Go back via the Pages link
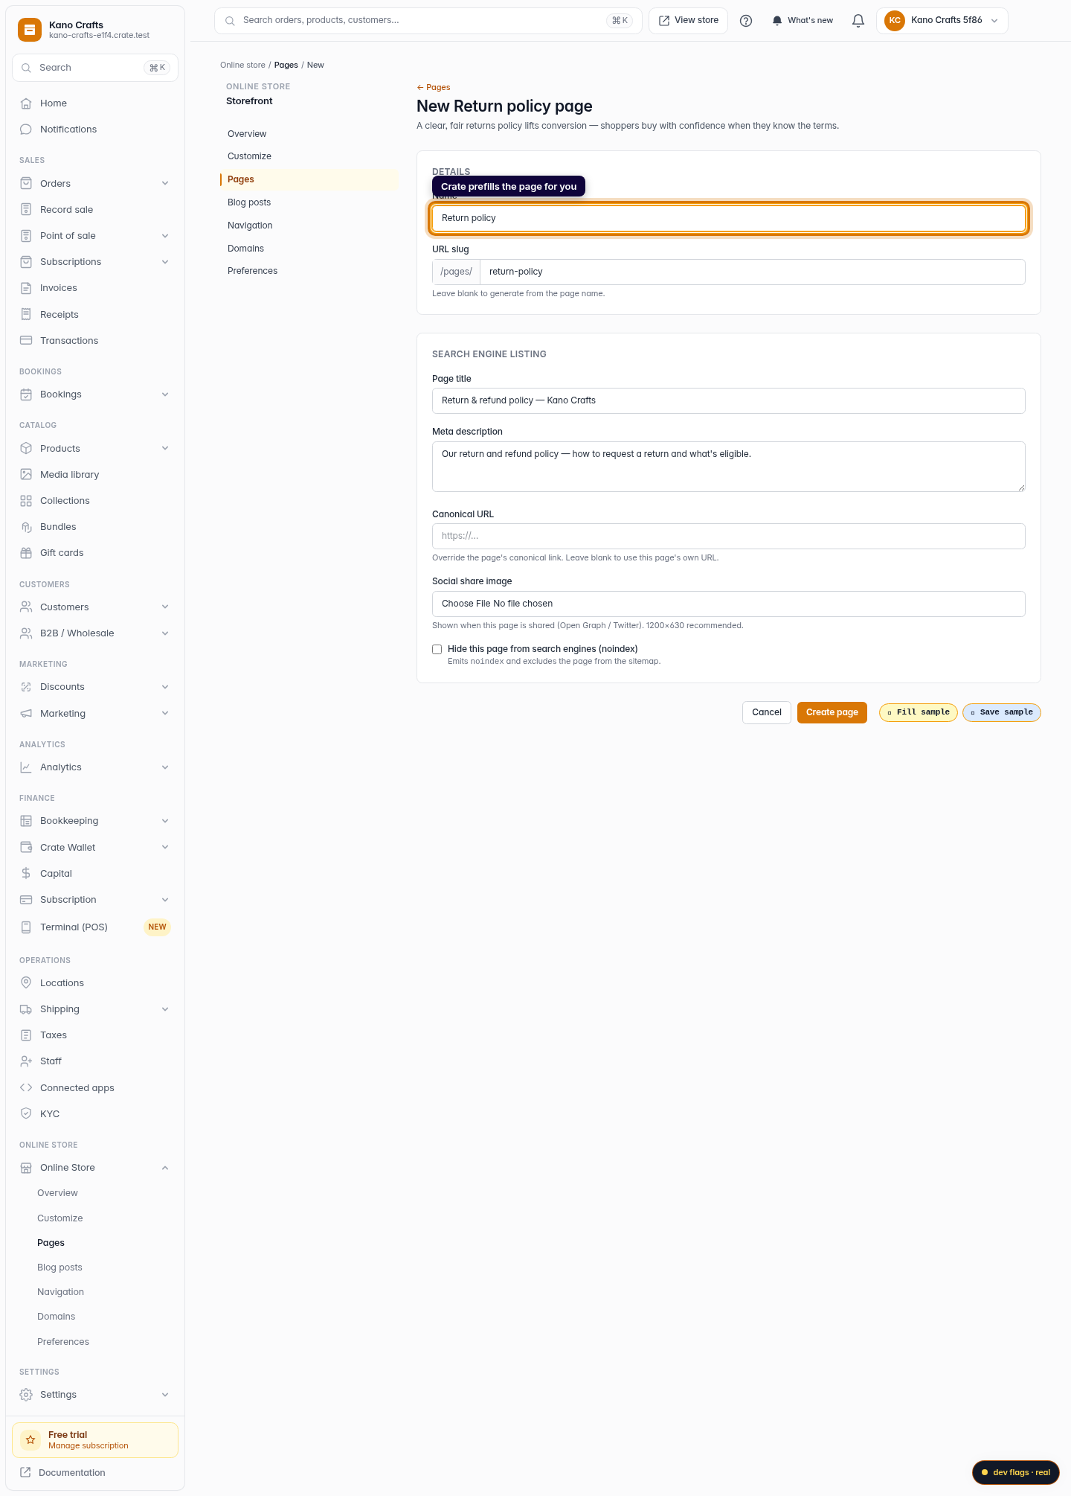The height and width of the screenshot is (1496, 1071). pyautogui.click(x=434, y=88)
